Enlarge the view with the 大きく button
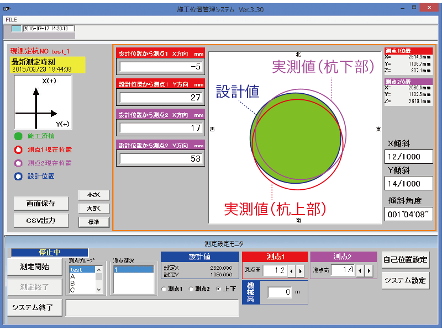This screenshot has height=331, width=442. click(x=94, y=209)
